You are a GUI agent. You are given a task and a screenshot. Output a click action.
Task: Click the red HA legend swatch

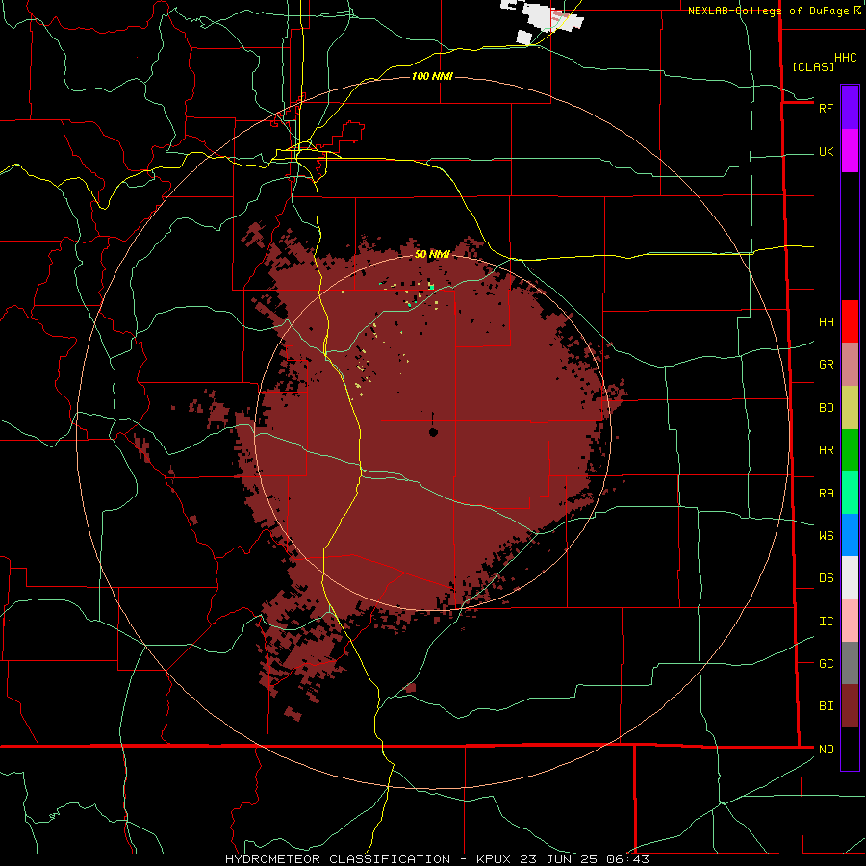click(x=850, y=321)
